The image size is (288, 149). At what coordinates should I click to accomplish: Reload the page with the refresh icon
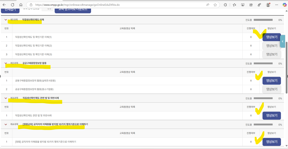pyautogui.click(x=12, y=5)
